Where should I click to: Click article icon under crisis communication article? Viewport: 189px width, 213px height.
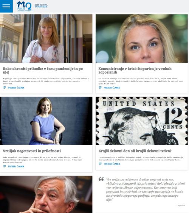[100, 88]
